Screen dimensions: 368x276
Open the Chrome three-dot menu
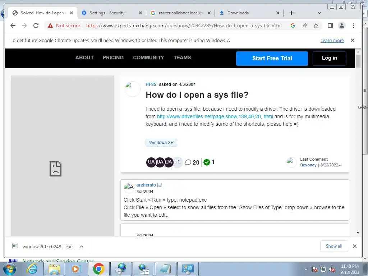(x=353, y=26)
